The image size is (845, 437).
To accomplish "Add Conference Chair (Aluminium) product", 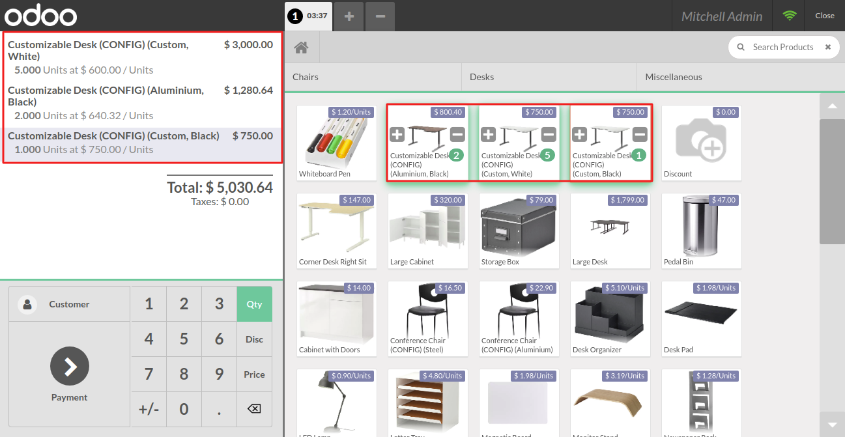I will tap(519, 319).
